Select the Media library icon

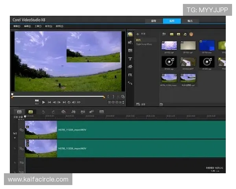pos(130,34)
